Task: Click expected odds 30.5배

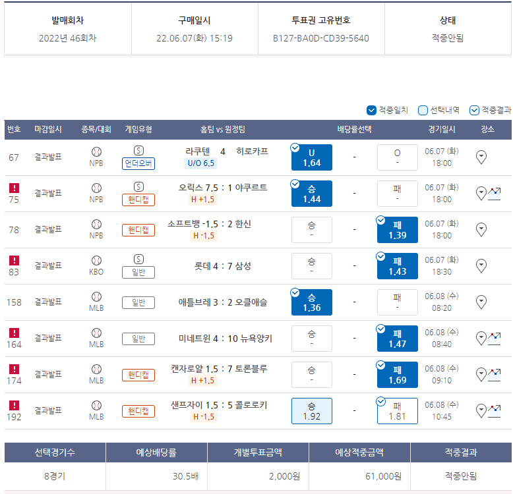Action: [x=185, y=476]
